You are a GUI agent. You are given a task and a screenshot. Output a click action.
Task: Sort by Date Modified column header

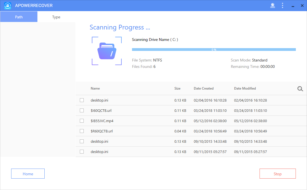245,88
